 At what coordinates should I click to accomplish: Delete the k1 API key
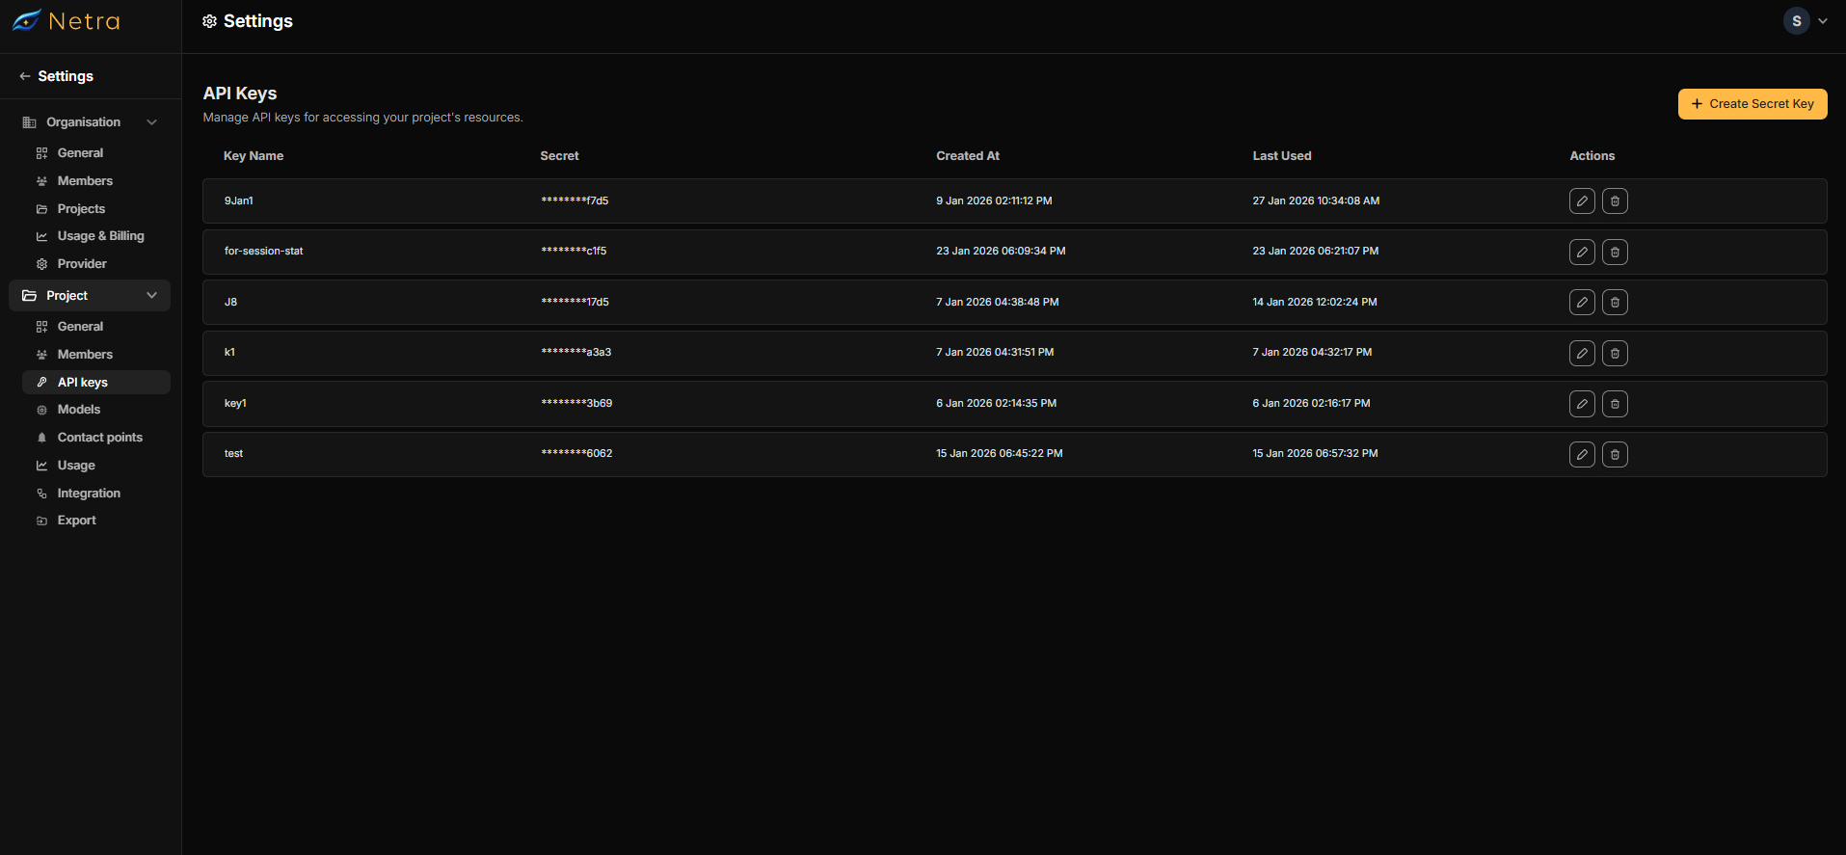1615,353
